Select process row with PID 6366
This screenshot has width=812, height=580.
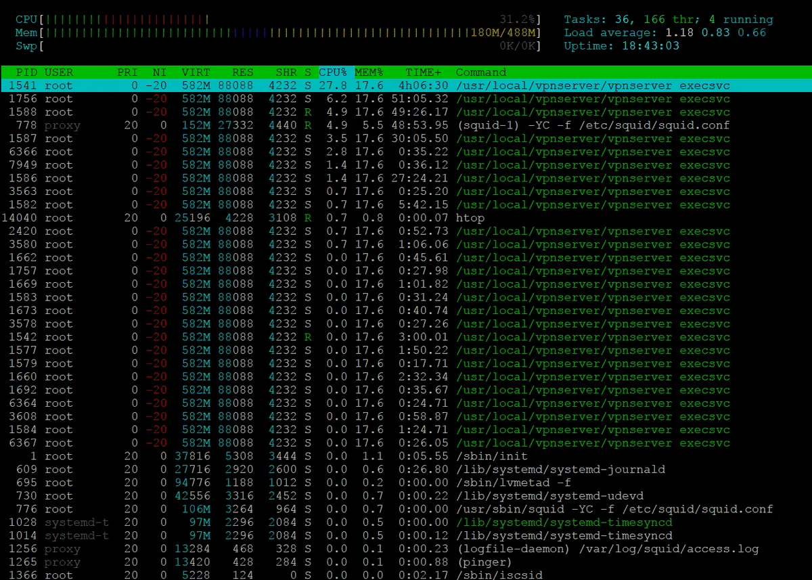point(406,152)
